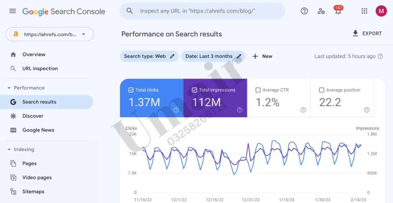Viewport: 393px width, 203px height.
Task: Open Total impressions help icon
Action: pos(239,110)
